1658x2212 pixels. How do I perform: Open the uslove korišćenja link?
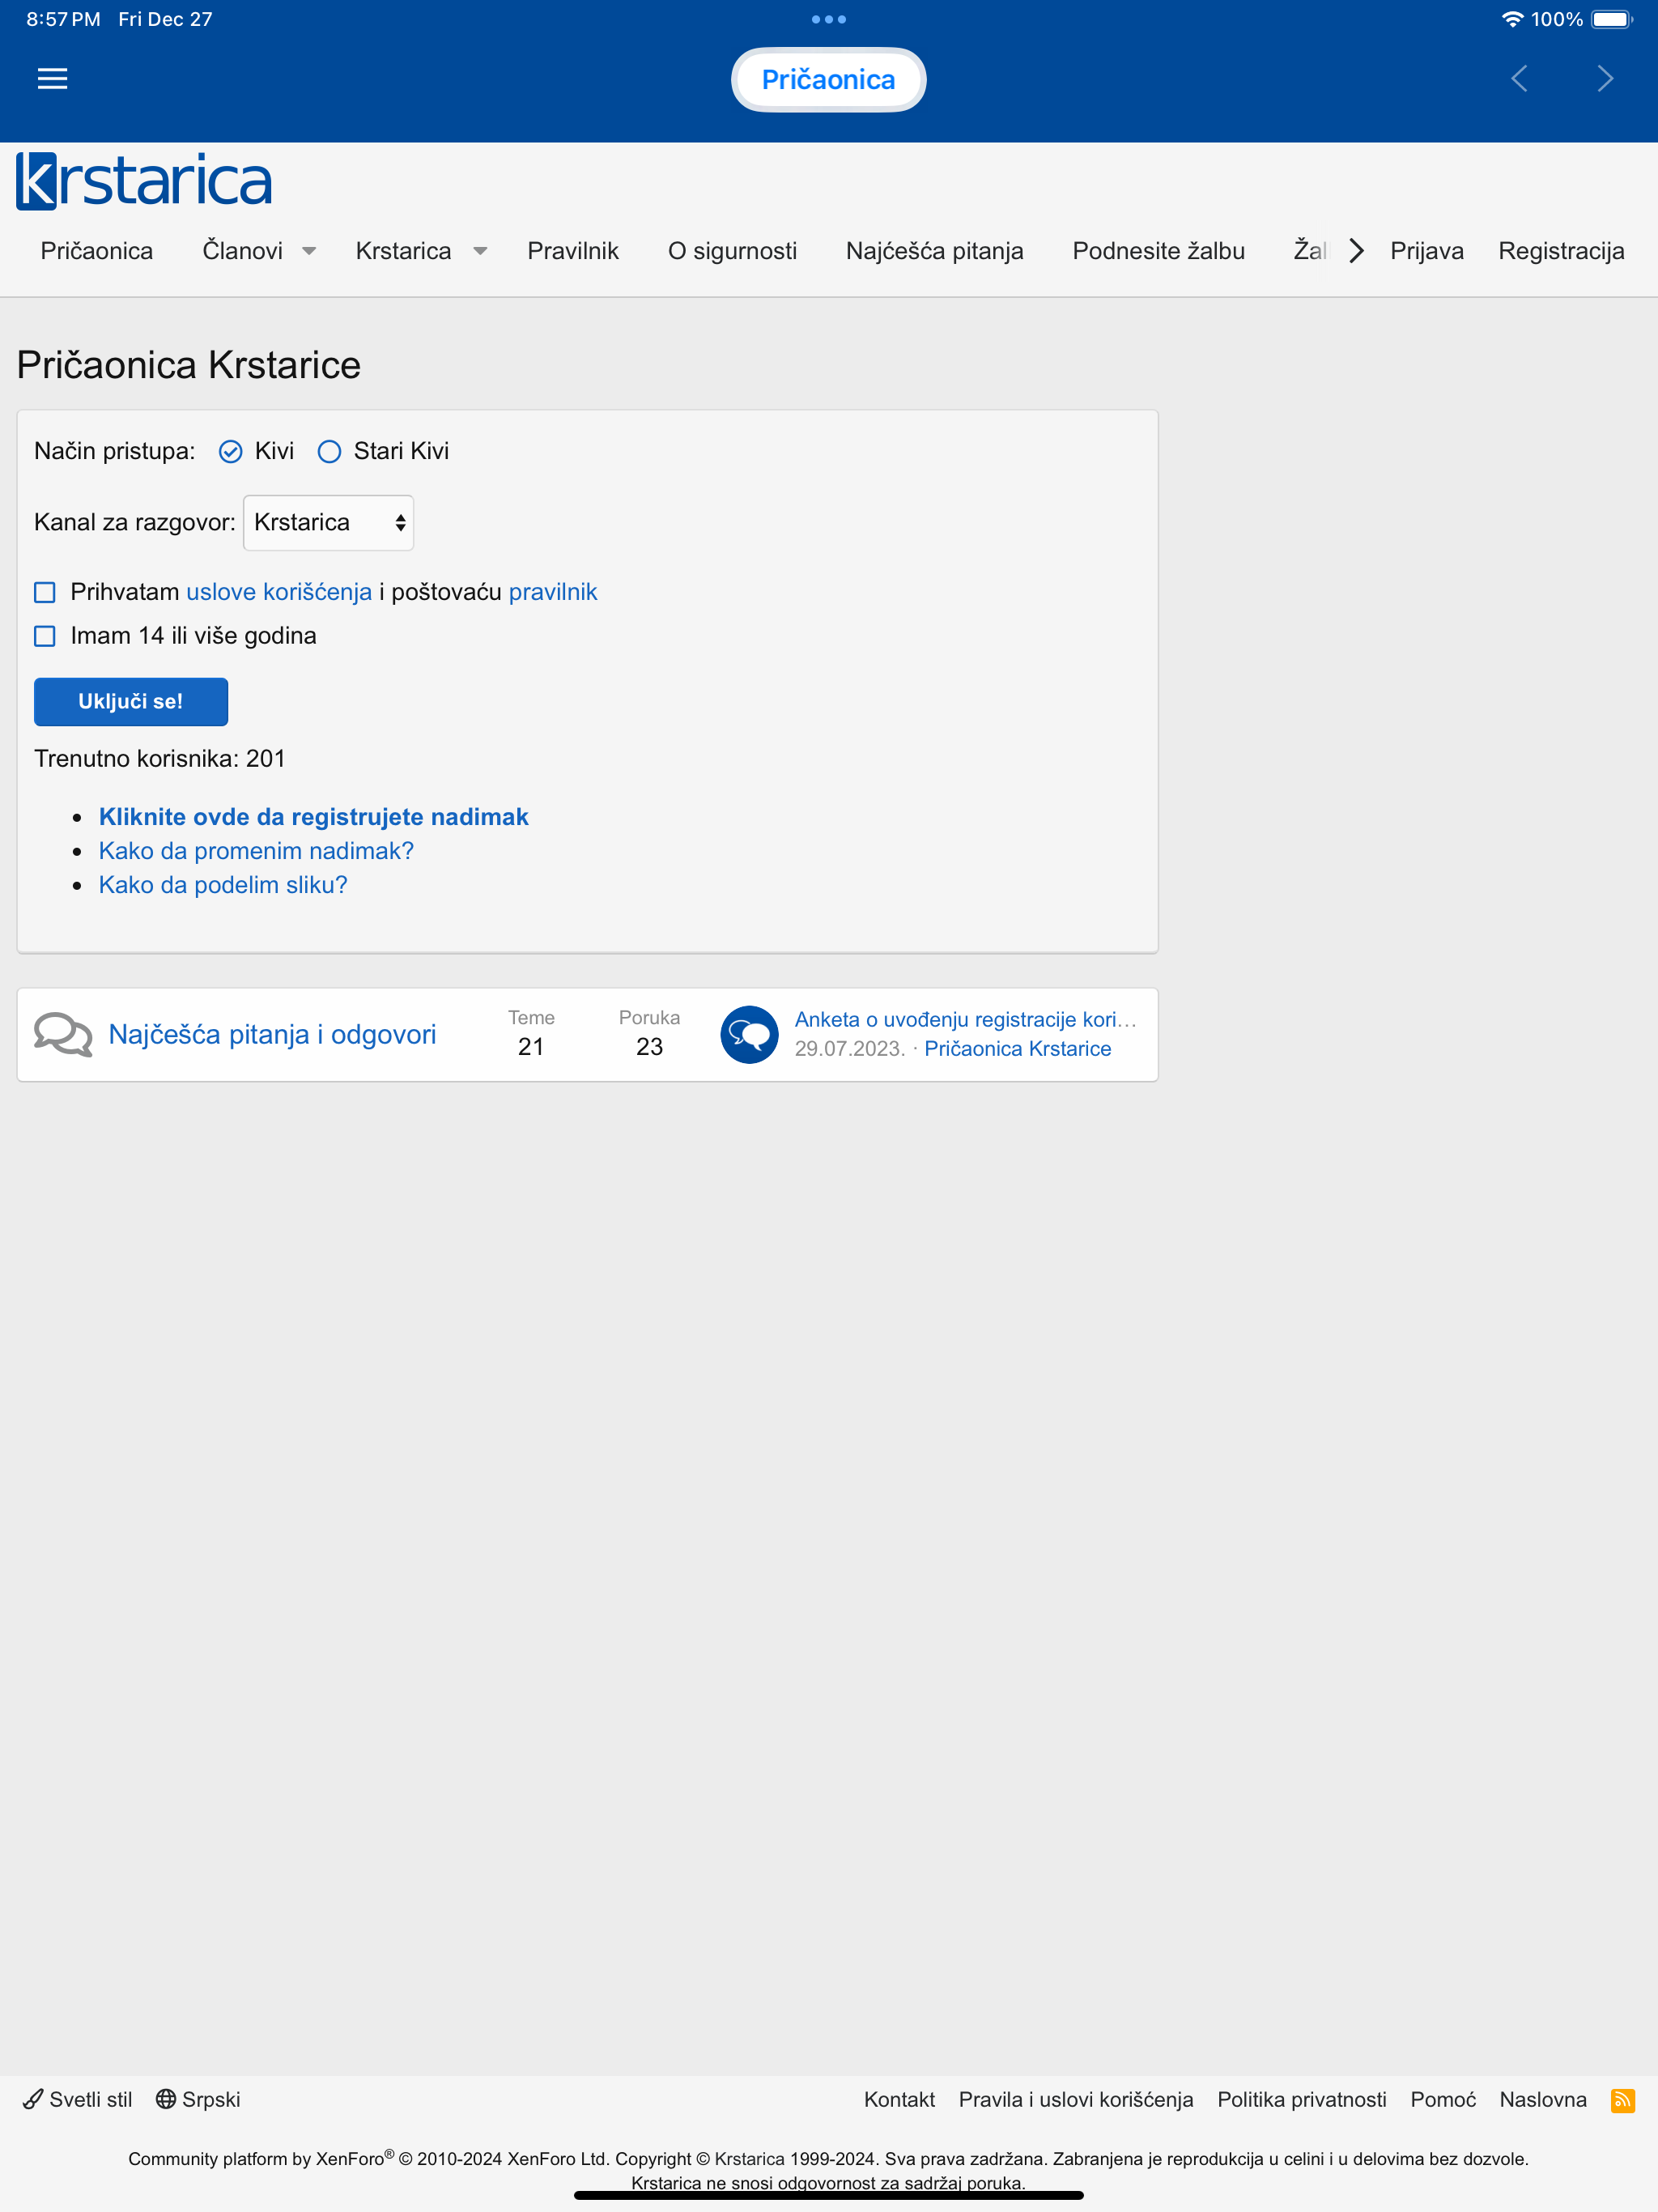click(x=279, y=592)
